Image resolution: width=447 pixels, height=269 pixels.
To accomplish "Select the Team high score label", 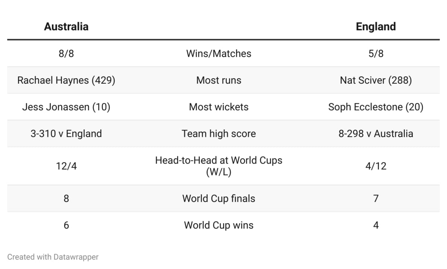I will point(219,134).
